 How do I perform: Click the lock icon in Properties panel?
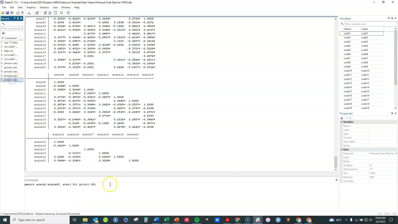click(x=342, y=118)
